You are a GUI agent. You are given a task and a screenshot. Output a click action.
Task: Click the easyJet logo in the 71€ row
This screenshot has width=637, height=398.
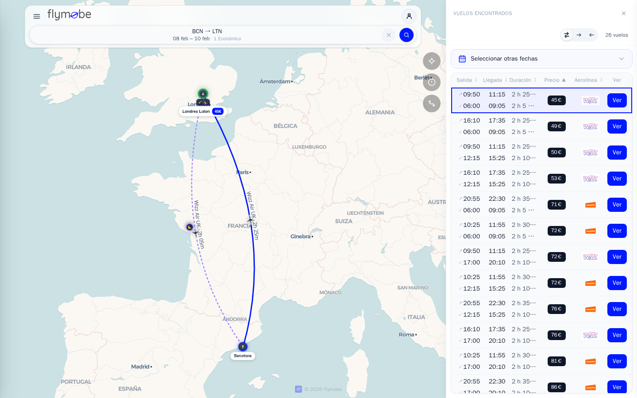[x=591, y=205]
